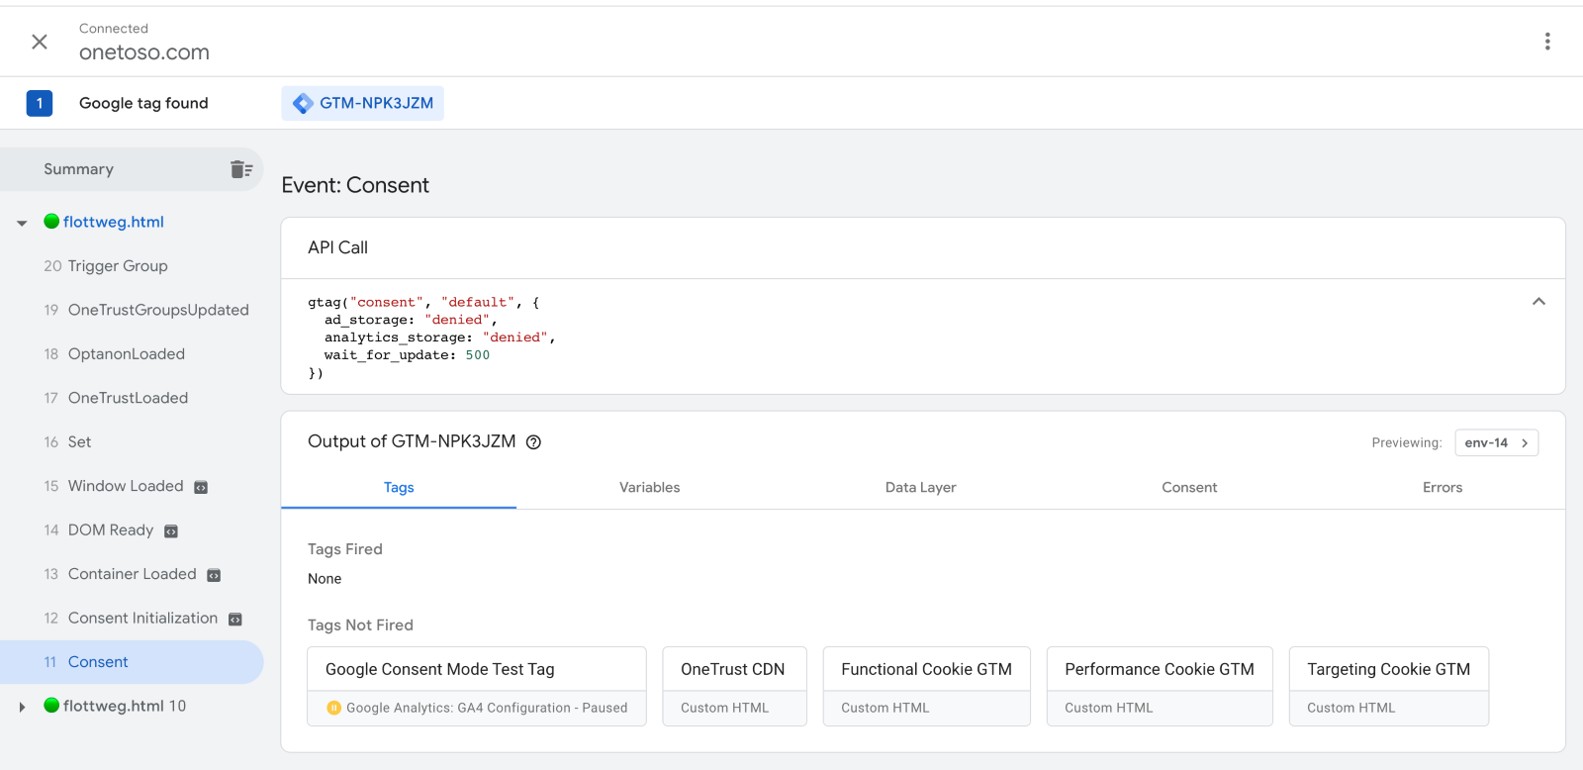Click the code icon beside Container Loaded
The width and height of the screenshot is (1583, 770).
[x=214, y=575]
